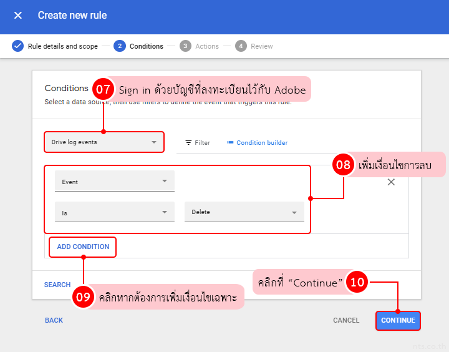Click ADD CONDITION
The height and width of the screenshot is (352, 449).
click(83, 247)
